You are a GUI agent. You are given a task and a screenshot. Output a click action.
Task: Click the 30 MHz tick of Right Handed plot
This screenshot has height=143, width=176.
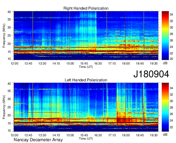point(9,27)
